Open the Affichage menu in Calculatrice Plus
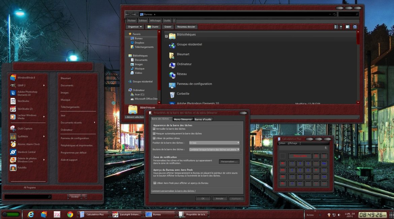The height and width of the screenshot is (219, 394). pos(292,143)
